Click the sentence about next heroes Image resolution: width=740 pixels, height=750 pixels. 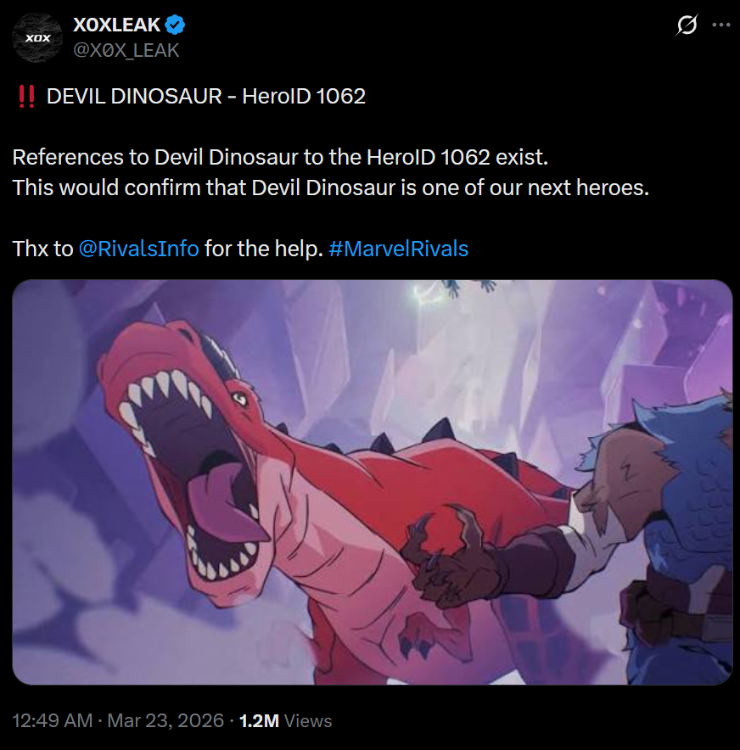(330, 187)
